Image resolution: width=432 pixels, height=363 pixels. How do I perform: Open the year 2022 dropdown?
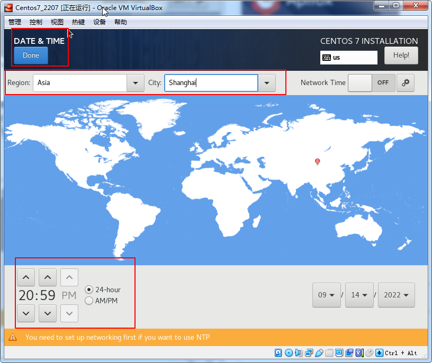pos(396,295)
